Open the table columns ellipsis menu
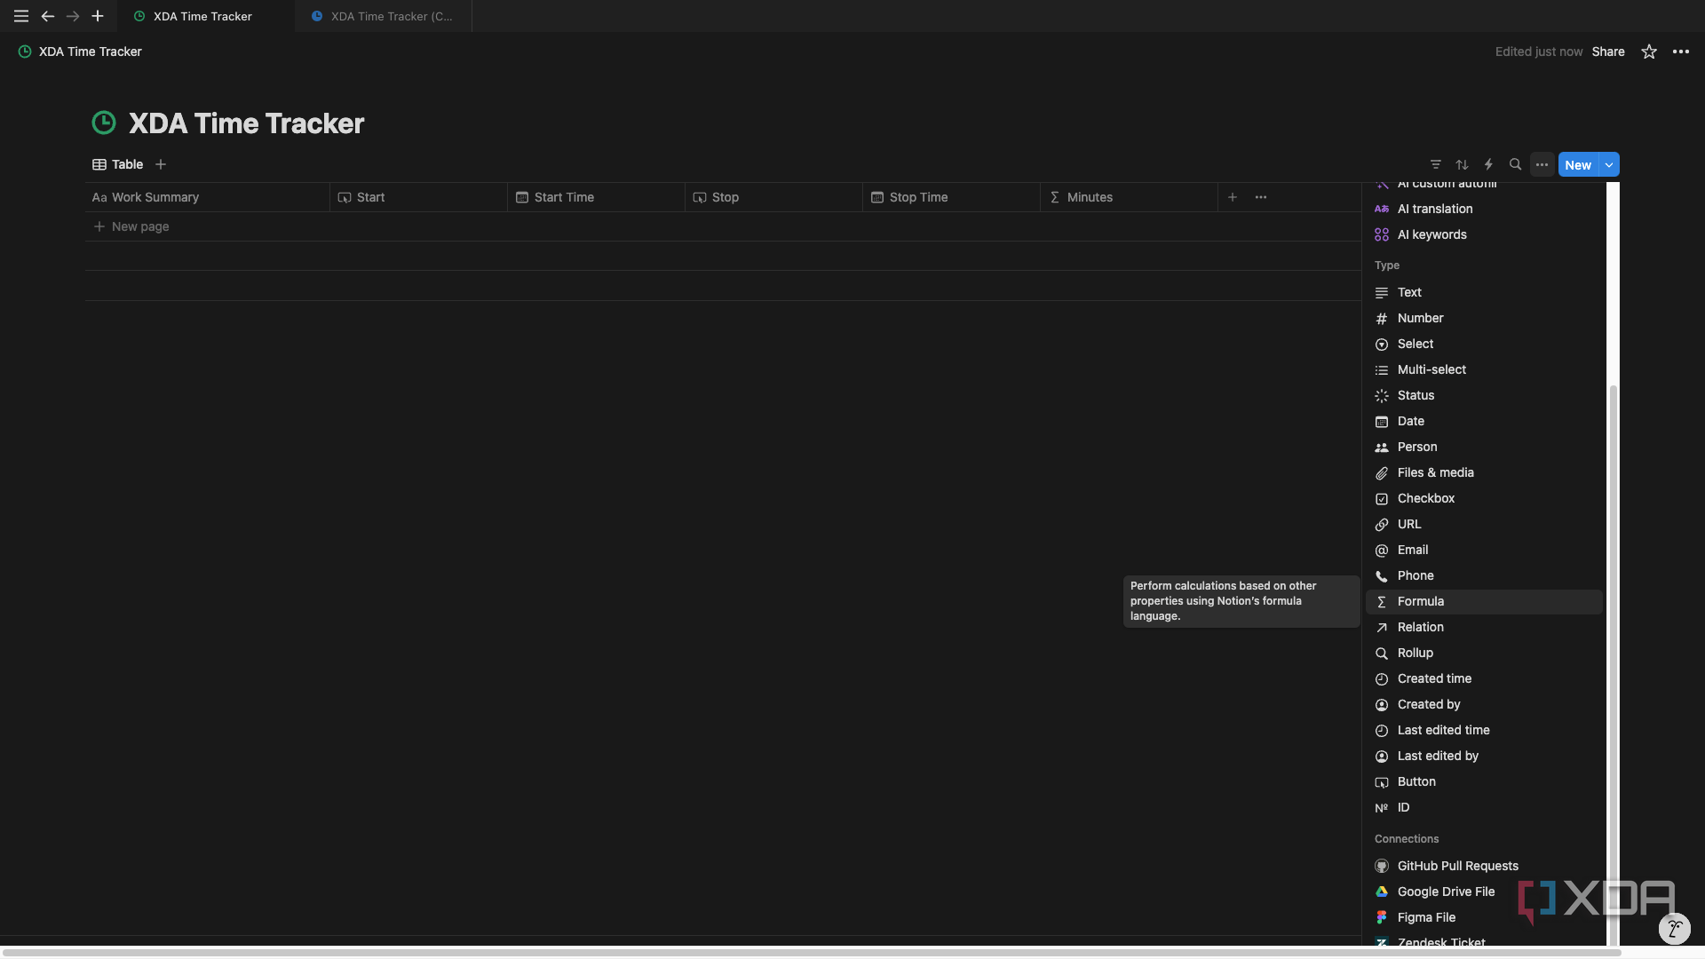 pyautogui.click(x=1261, y=197)
